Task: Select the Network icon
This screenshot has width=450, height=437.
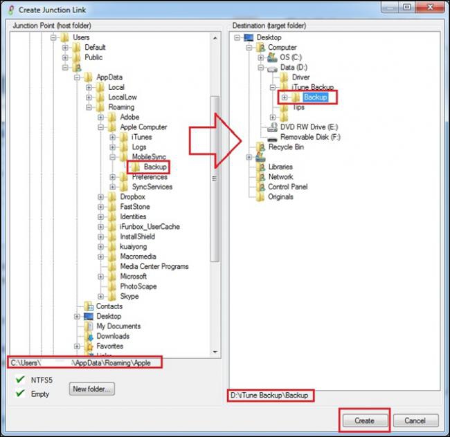Action: coord(260,177)
